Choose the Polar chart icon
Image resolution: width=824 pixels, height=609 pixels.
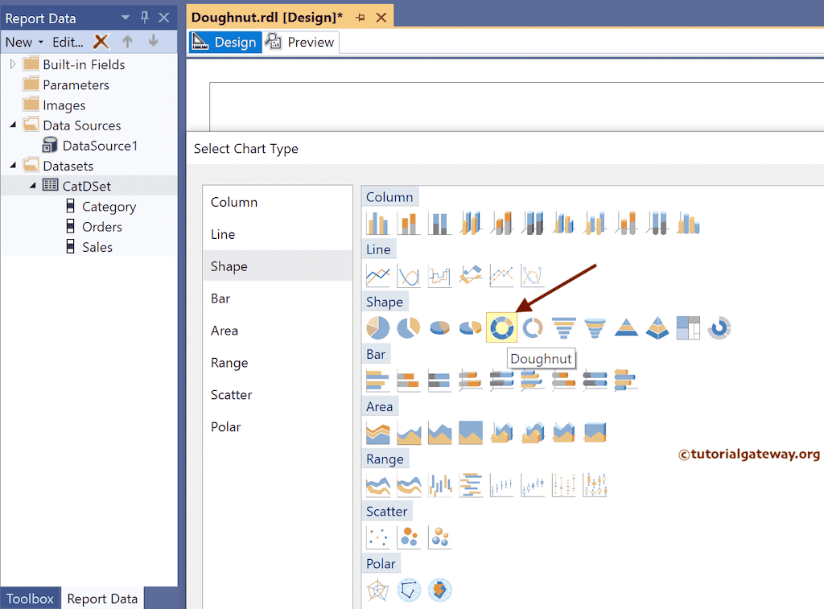click(x=409, y=590)
